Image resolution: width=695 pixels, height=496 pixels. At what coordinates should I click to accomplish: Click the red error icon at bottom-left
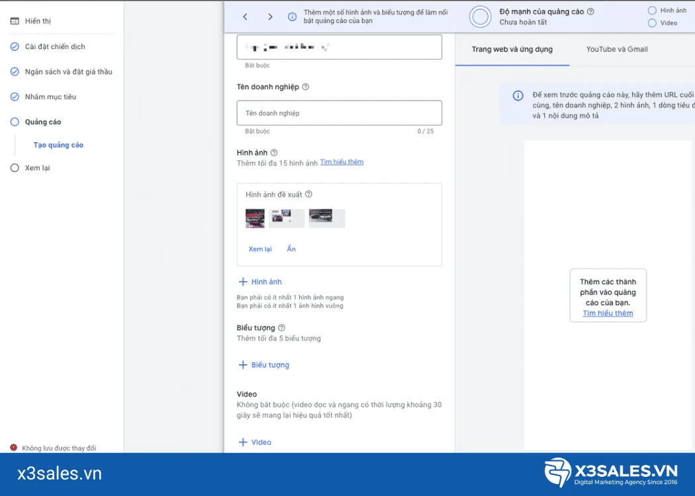pyautogui.click(x=14, y=447)
